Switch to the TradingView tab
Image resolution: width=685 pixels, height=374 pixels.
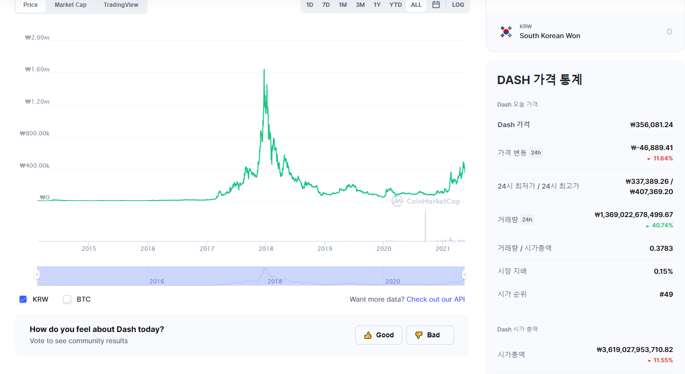121,5
